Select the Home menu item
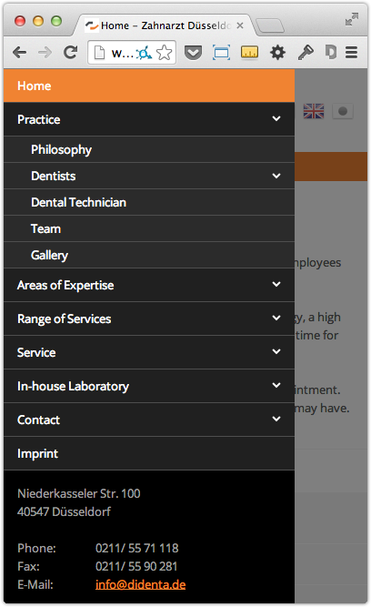This screenshot has width=371, height=607. point(149,86)
